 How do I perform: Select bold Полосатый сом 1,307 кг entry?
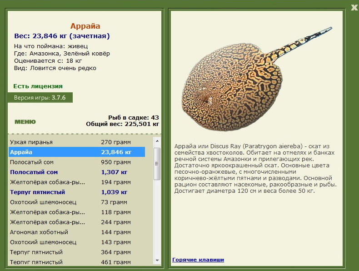pyautogui.click(x=77, y=172)
